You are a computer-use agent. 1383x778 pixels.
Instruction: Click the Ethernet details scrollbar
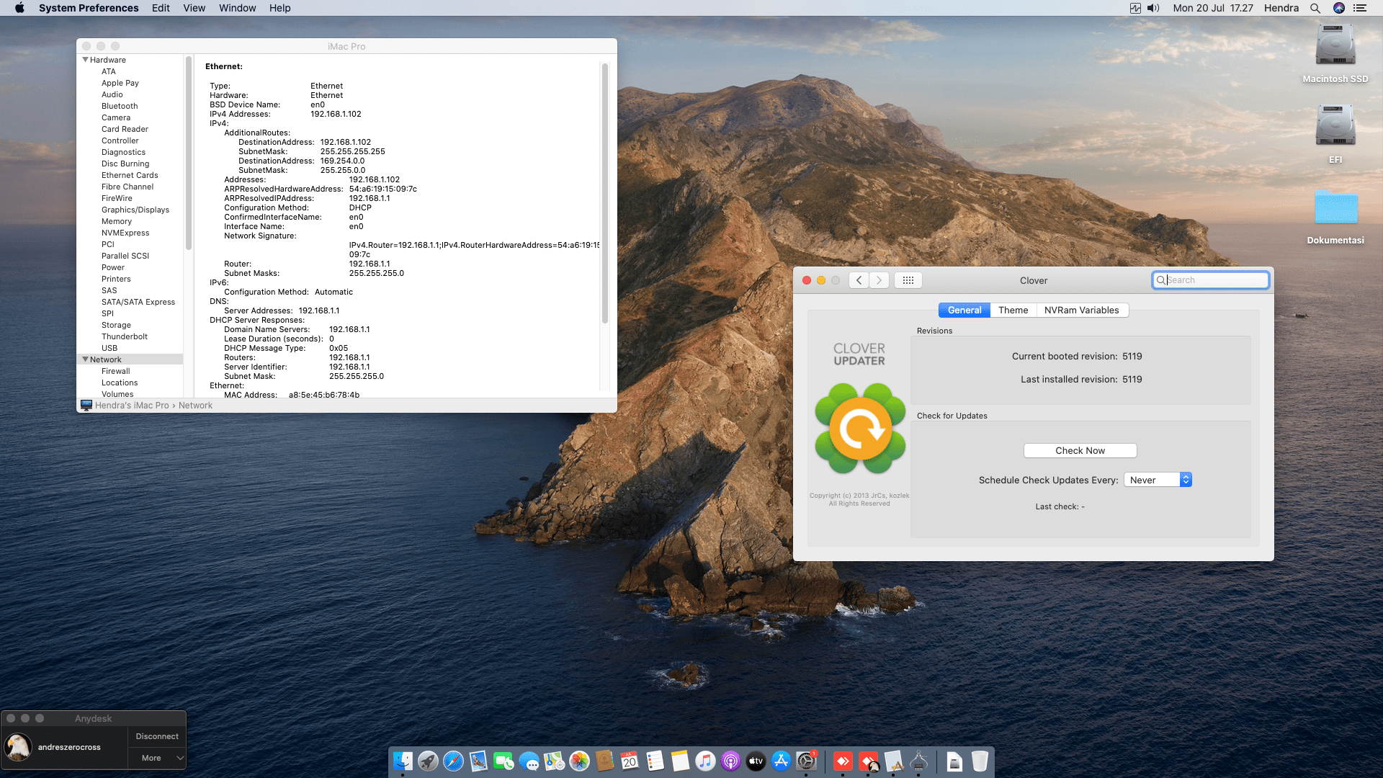pos(605,193)
